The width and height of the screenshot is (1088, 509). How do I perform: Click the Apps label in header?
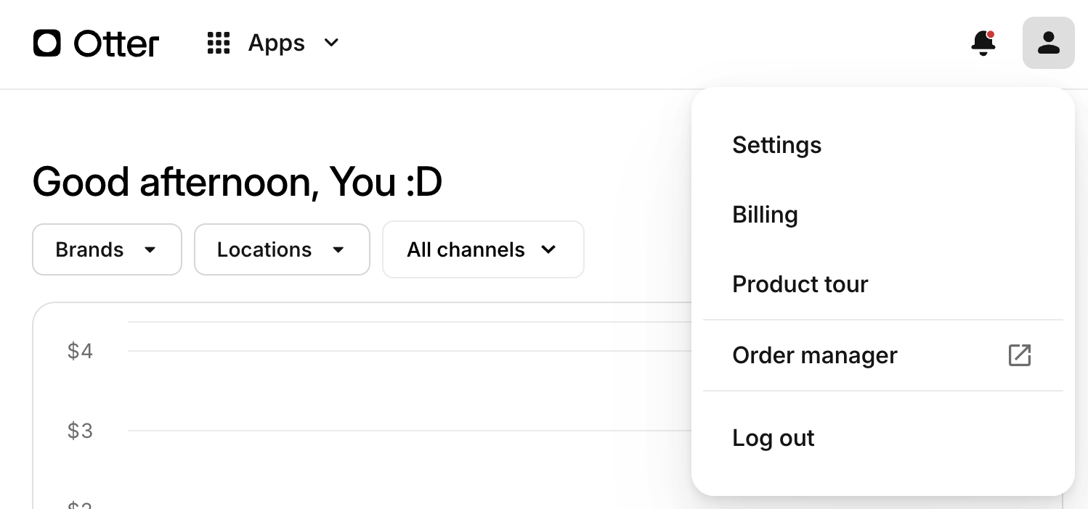coord(276,44)
